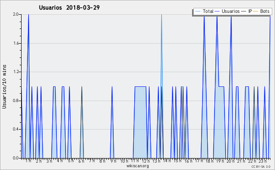Click the '7 h' x-axis label
The width and height of the screenshot is (275, 170).
click(92, 161)
